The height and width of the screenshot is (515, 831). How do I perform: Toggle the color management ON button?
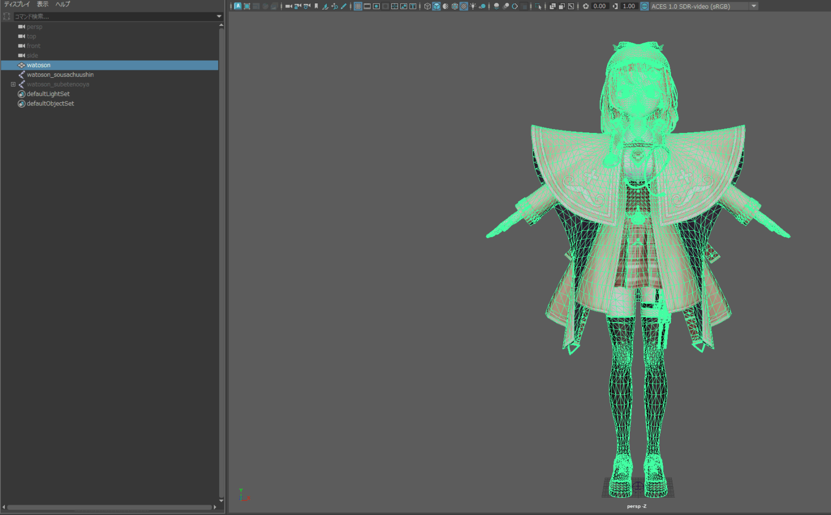pyautogui.click(x=644, y=6)
